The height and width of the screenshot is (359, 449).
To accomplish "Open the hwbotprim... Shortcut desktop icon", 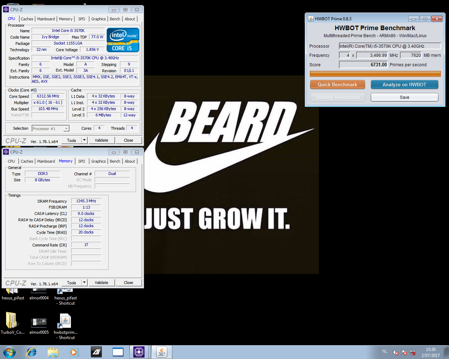I will click(66, 327).
